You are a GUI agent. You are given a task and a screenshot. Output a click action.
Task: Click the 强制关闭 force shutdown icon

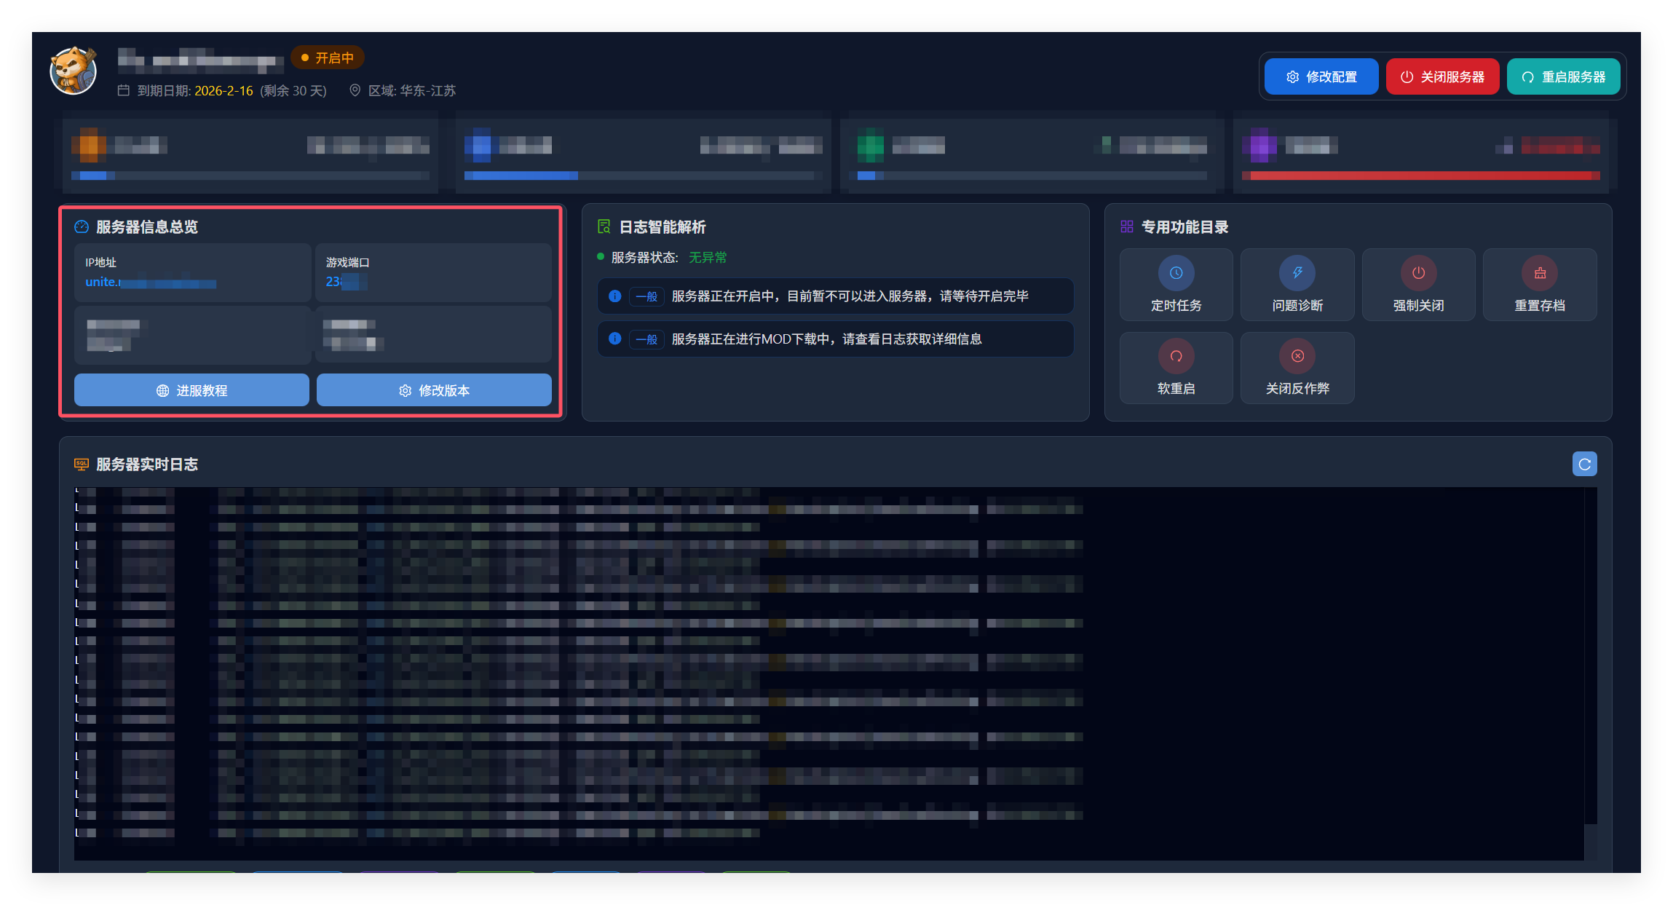1418,274
